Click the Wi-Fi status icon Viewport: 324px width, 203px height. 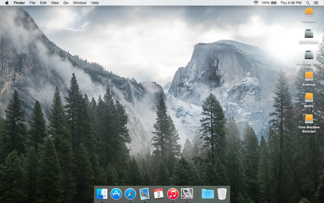click(256, 3)
